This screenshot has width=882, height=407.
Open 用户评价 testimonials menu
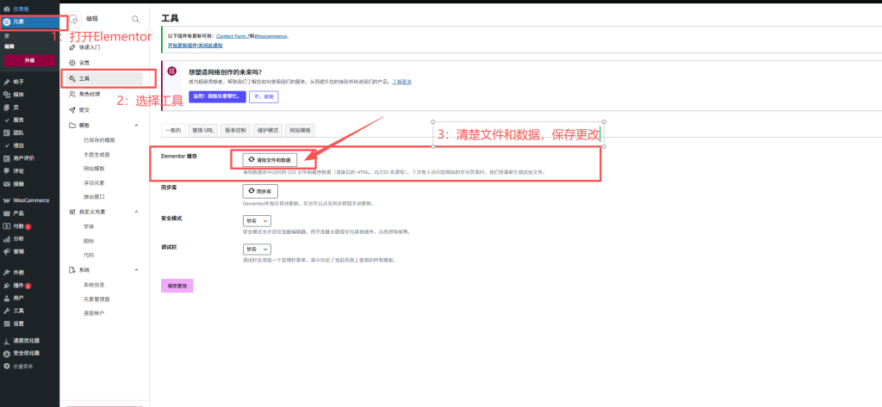click(23, 158)
